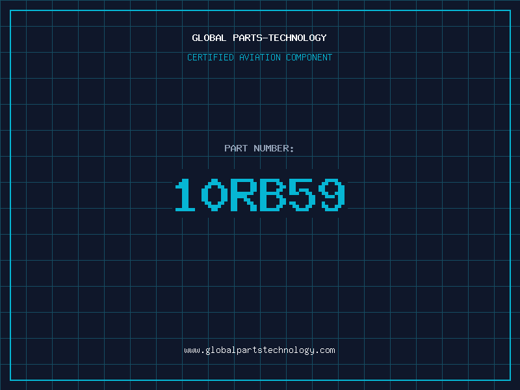Click the GLOBAL PARTS-TECHNOLOGY heading
Screen dimensions: 520x390
tap(259, 38)
